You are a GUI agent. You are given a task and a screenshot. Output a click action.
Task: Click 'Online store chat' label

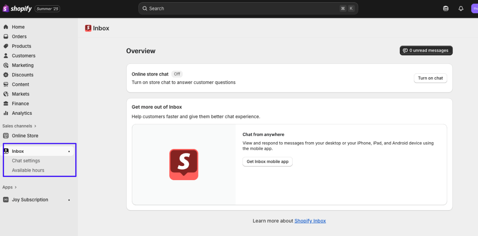(x=150, y=74)
